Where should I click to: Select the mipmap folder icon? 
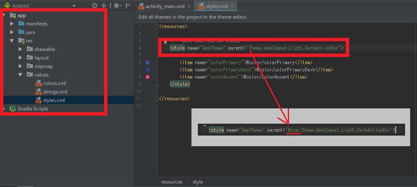pos(30,66)
